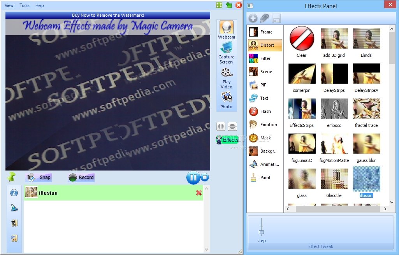Viewport: 399px width, 255px height.
Task: Apply the emboss effect
Action: tap(334, 109)
